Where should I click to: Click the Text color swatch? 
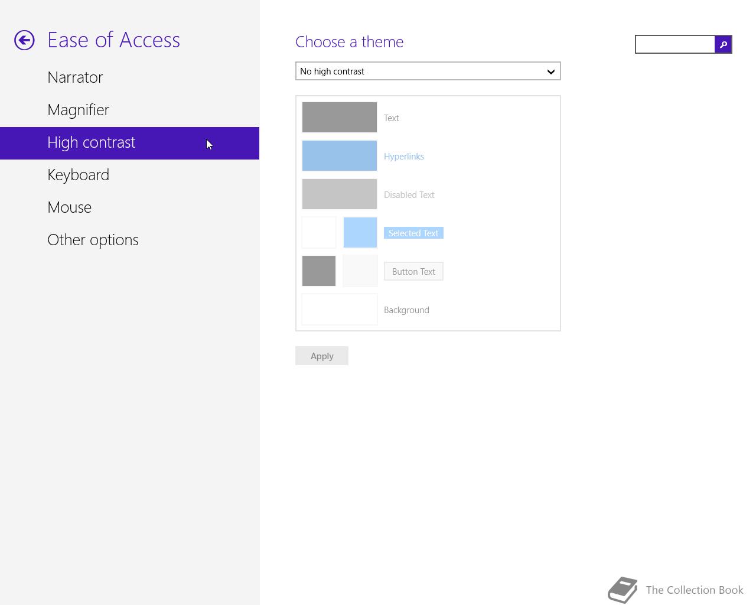click(x=340, y=118)
